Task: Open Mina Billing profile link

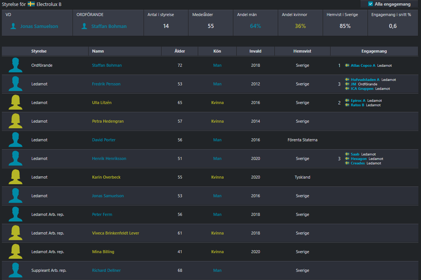Action: pyautogui.click(x=103, y=252)
